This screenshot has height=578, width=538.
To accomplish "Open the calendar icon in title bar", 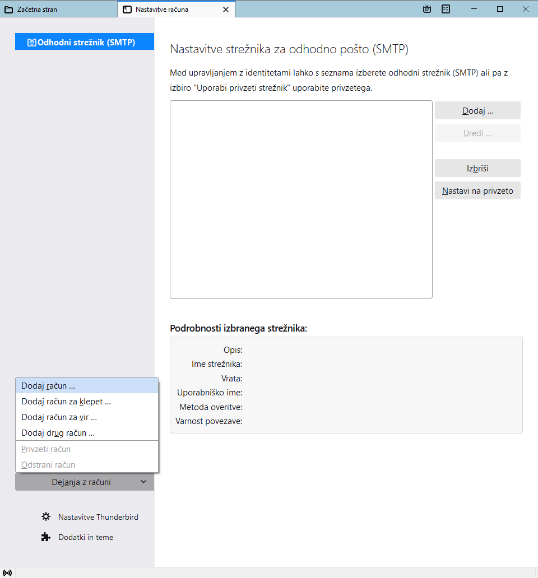I will (x=427, y=9).
